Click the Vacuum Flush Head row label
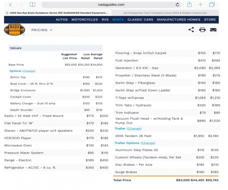228x190 pixels. coord(149,121)
